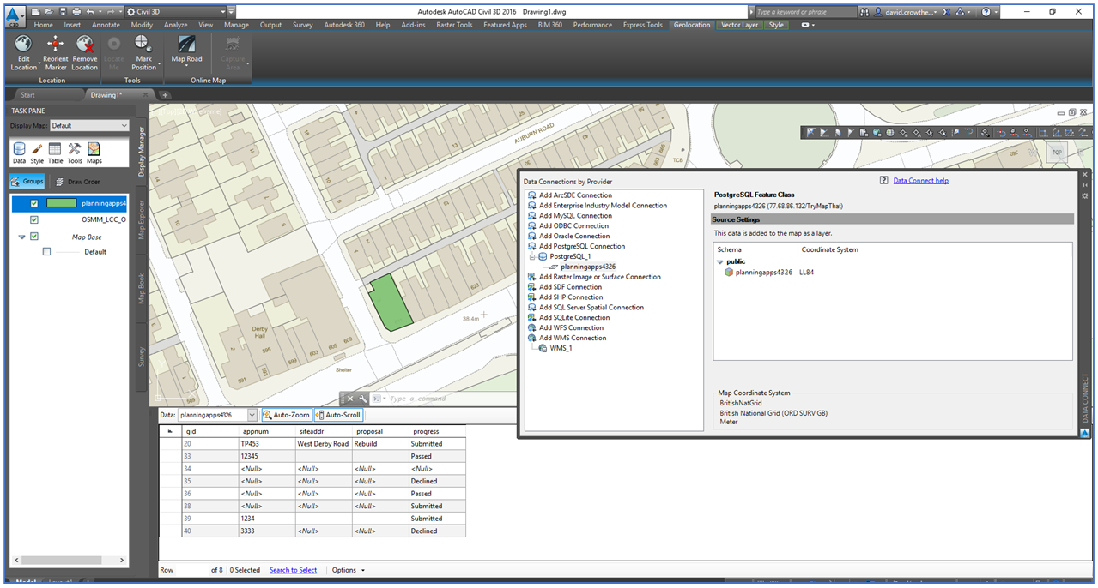The width and height of the screenshot is (1098, 588).
Task: Click the Data Connect help question icon
Action: click(x=883, y=180)
